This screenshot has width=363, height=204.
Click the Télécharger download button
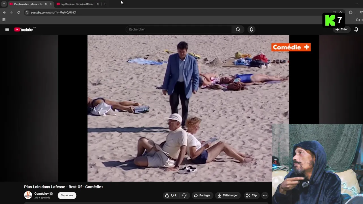tap(228, 195)
